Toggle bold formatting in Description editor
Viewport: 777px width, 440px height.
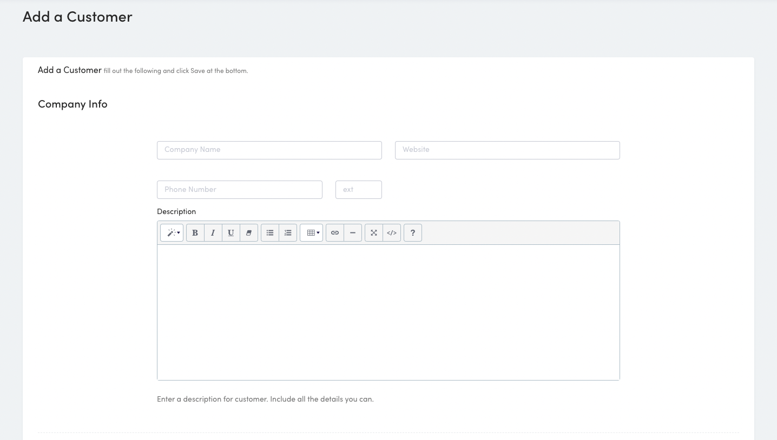tap(195, 233)
